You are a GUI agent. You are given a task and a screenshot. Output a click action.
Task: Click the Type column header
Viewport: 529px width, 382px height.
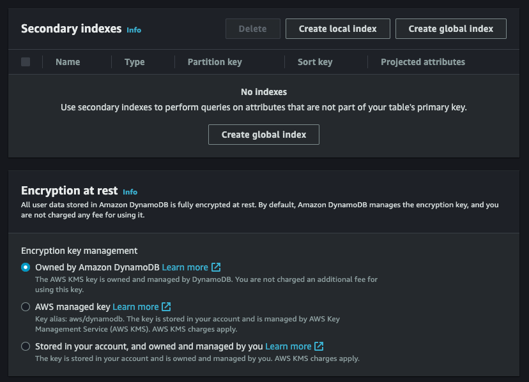click(135, 62)
